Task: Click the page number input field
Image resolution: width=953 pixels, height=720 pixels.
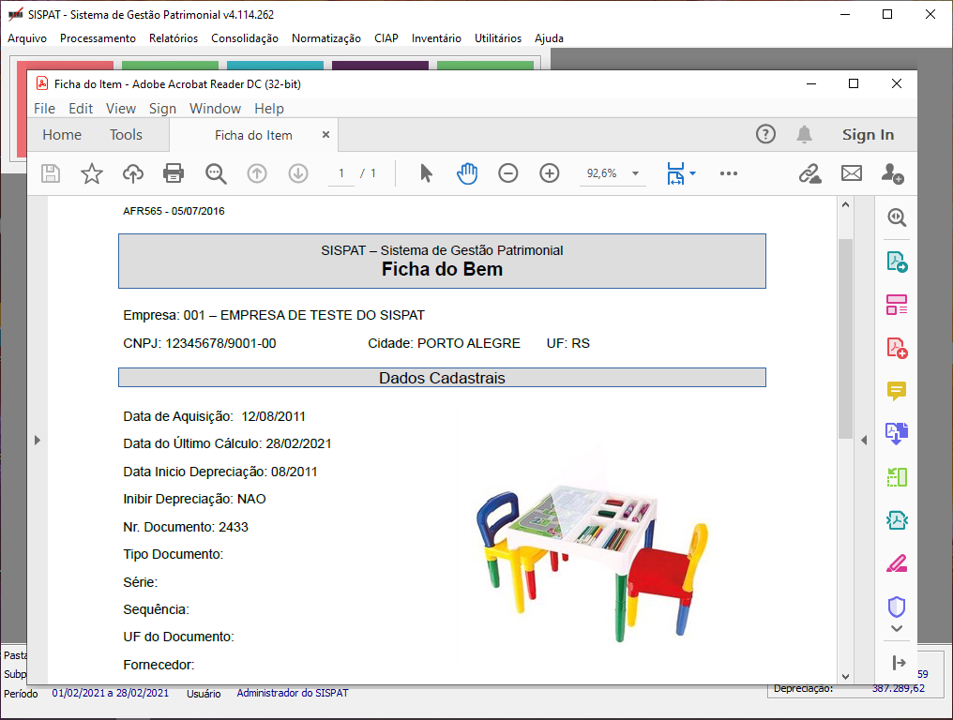Action: pyautogui.click(x=341, y=173)
